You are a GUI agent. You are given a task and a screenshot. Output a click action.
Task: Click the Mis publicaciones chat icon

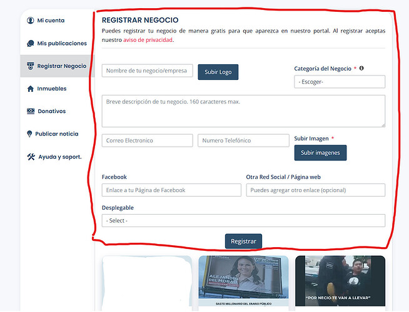point(31,44)
